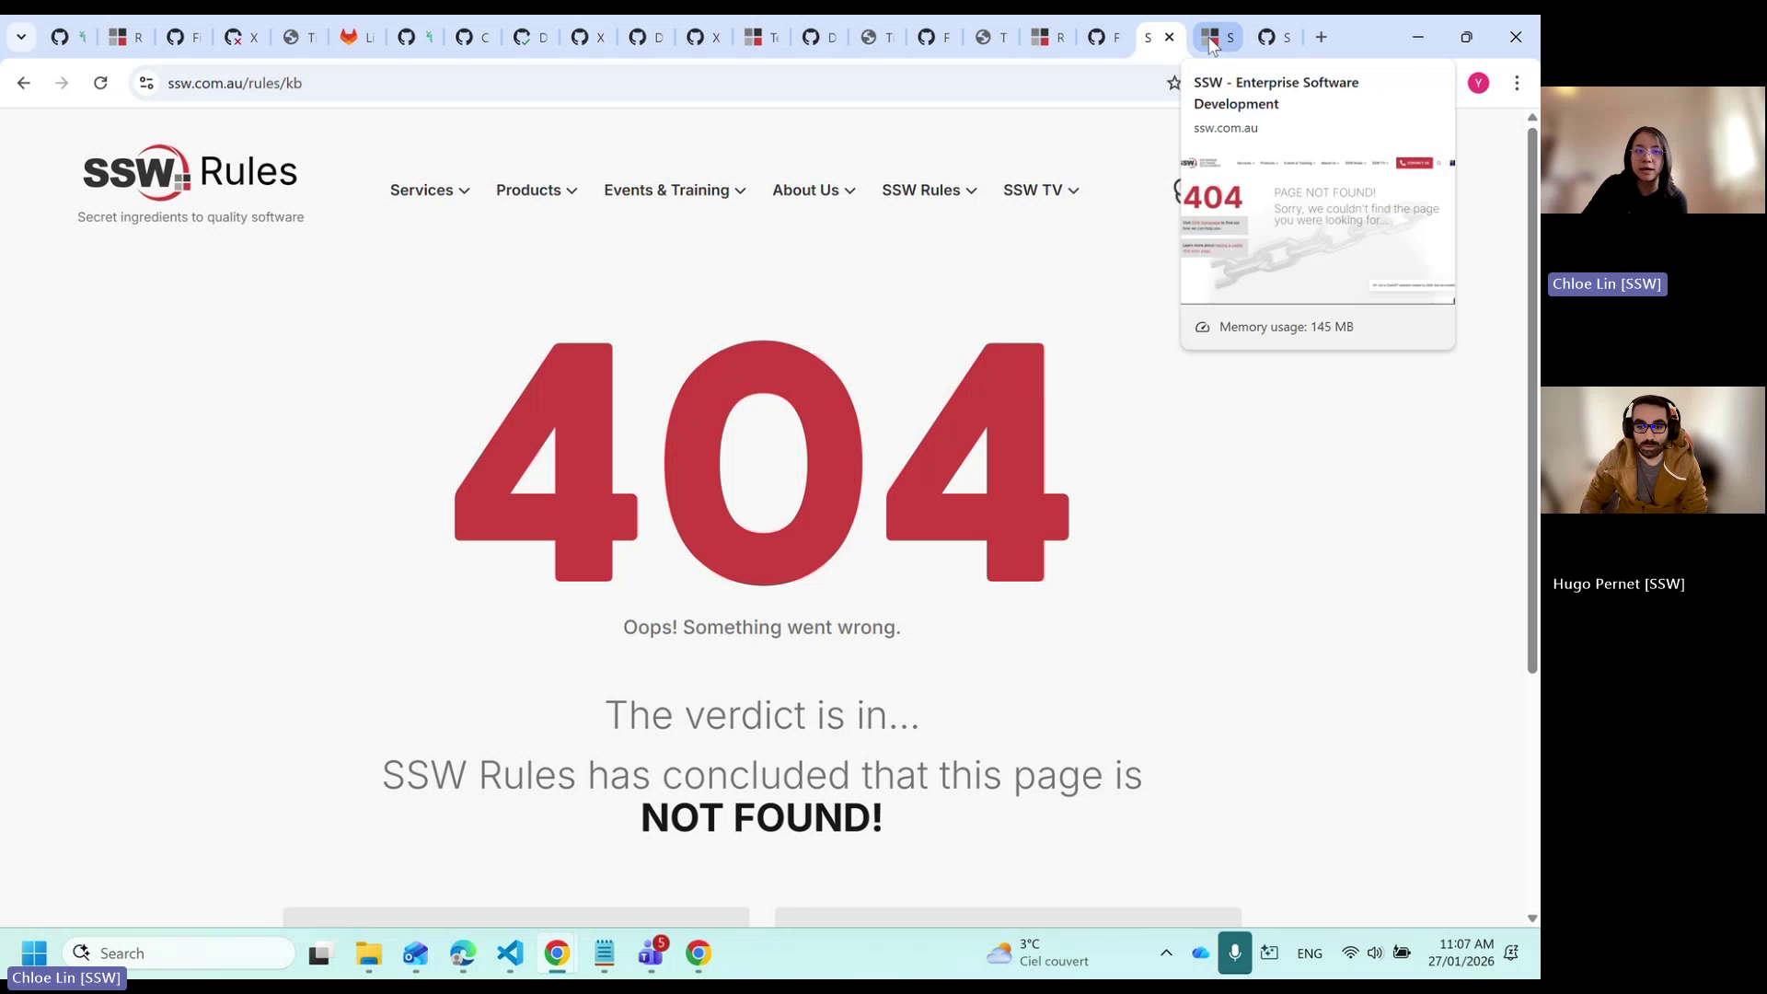This screenshot has height=994, width=1767.
Task: Open Visual Studio Code from taskbar
Action: pyautogui.click(x=510, y=954)
